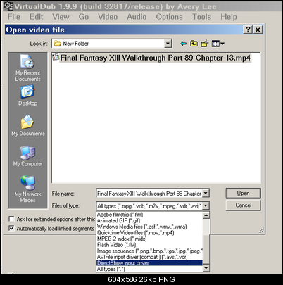Open the Options menu

[169, 17]
